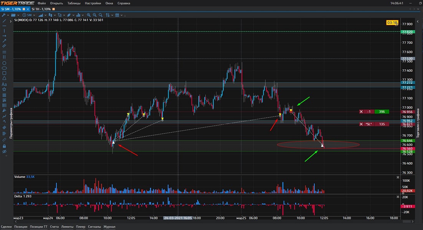
Task: Open the Справка menu
Action: [124, 3]
